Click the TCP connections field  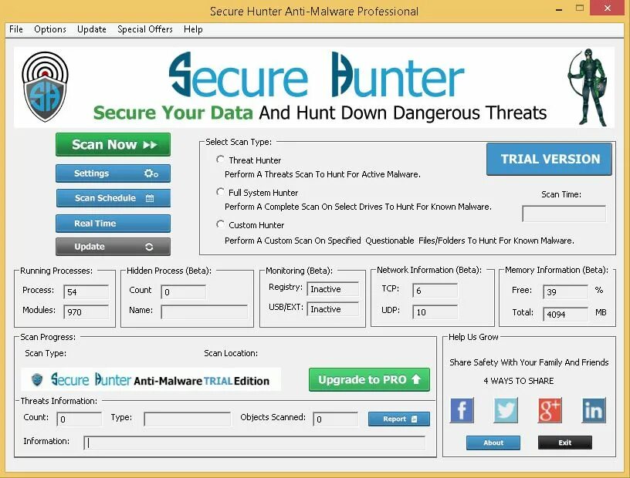point(435,290)
